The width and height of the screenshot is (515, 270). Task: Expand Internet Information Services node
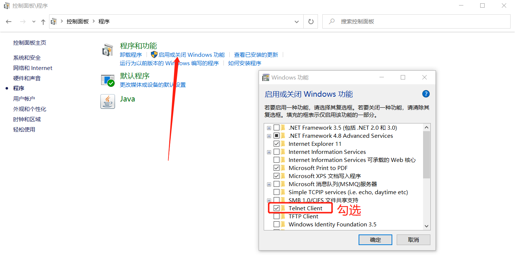(269, 152)
